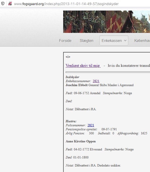This screenshot has width=150, height=172.
Task: Click the tracking protection shield icon
Action: 3,4
